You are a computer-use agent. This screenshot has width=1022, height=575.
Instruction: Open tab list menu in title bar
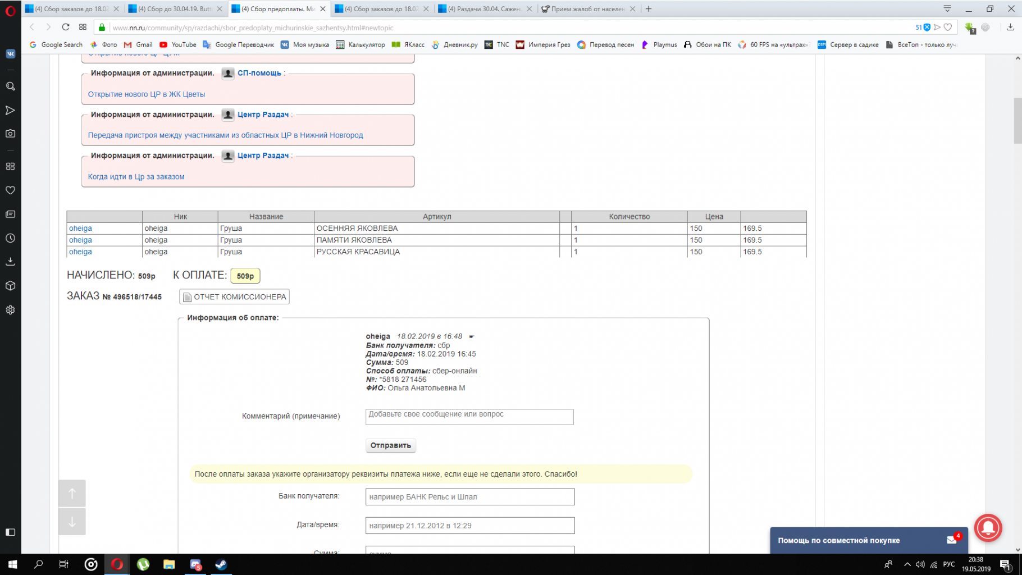tap(947, 8)
